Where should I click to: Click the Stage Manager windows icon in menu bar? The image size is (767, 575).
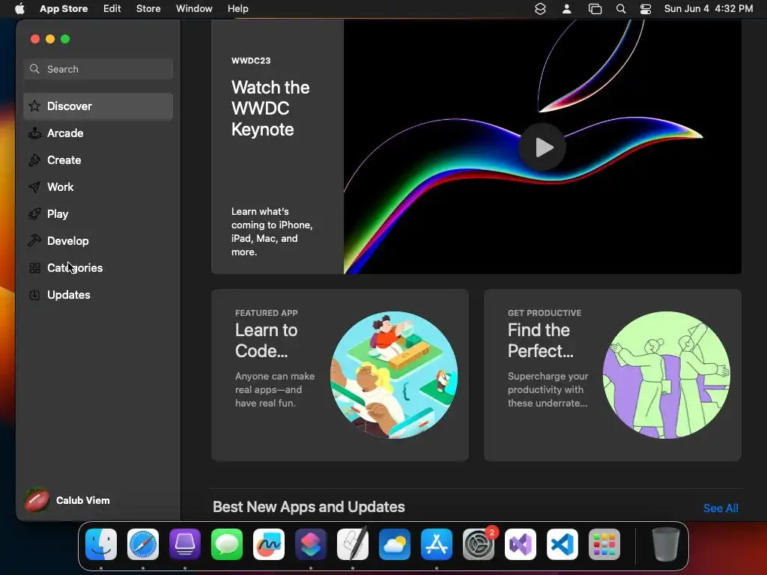595,9
